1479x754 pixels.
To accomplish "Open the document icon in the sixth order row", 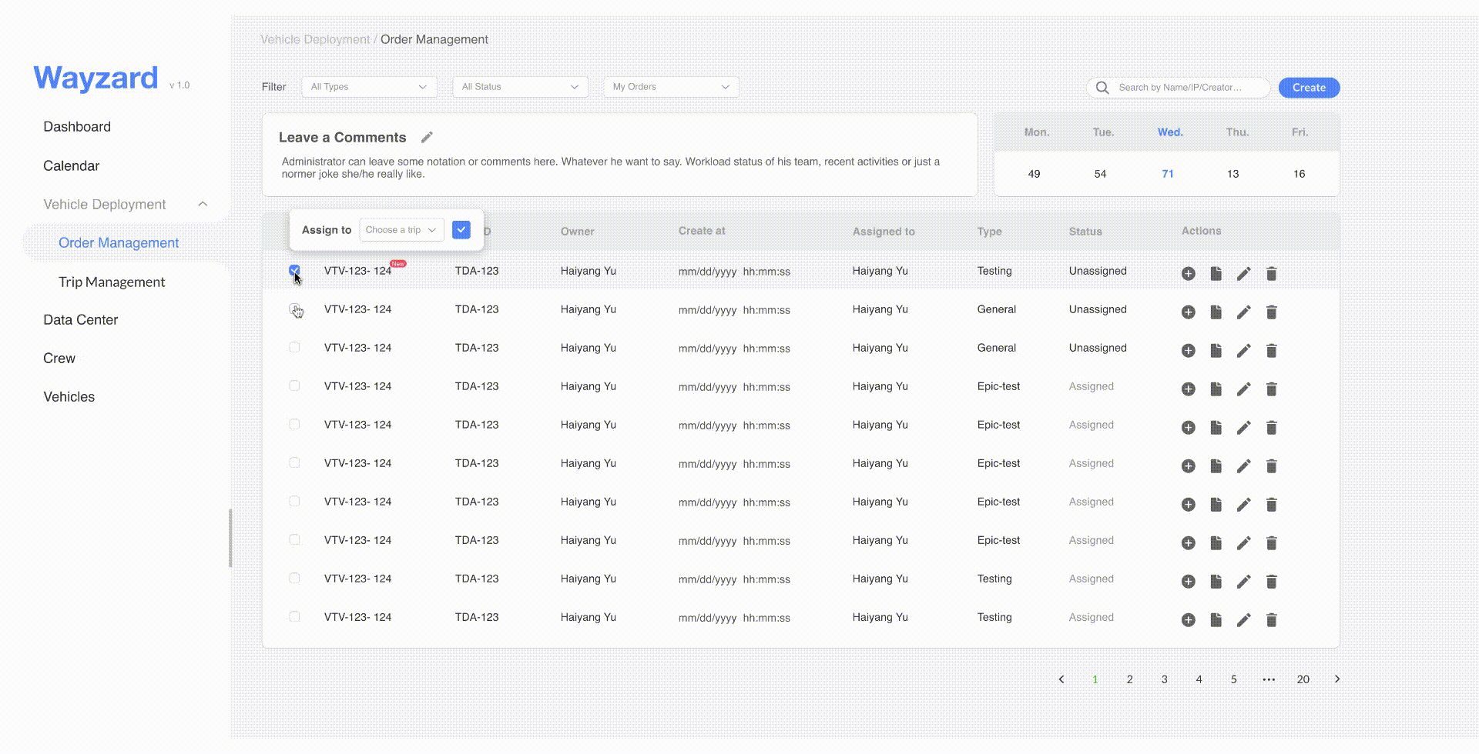I will click(1216, 465).
